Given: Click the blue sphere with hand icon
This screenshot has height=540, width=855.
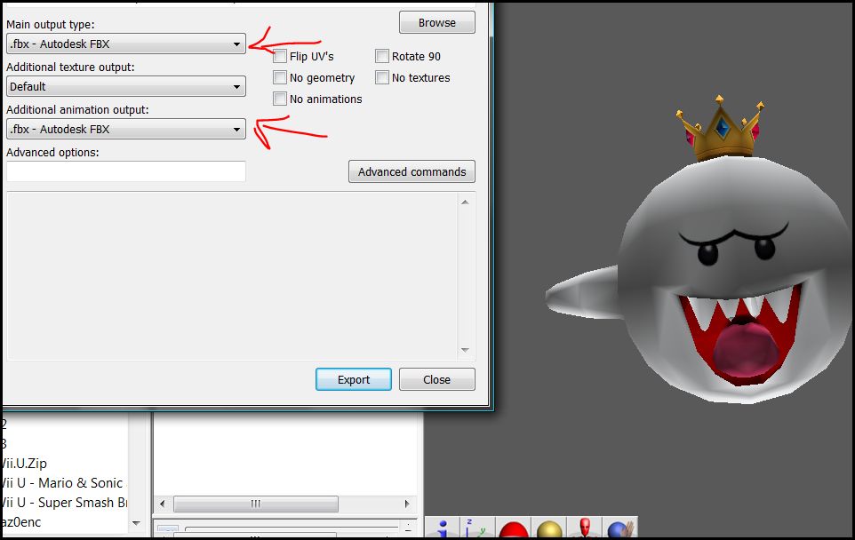Looking at the screenshot, I should tap(619, 528).
